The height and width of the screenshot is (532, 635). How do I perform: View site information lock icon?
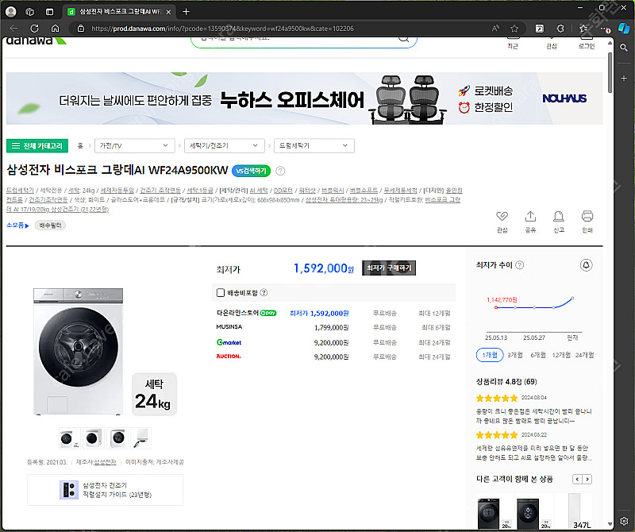click(81, 29)
